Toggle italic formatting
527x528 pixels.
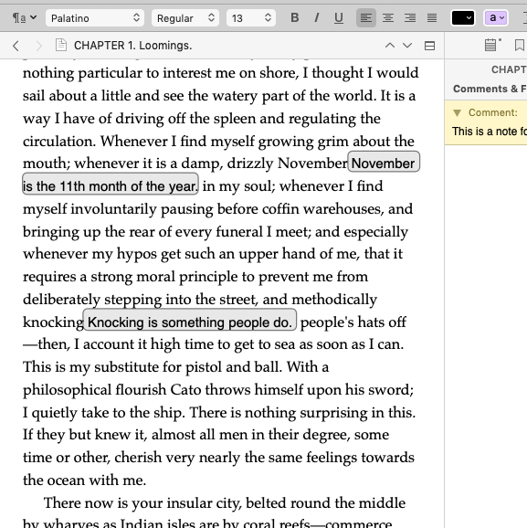click(317, 18)
